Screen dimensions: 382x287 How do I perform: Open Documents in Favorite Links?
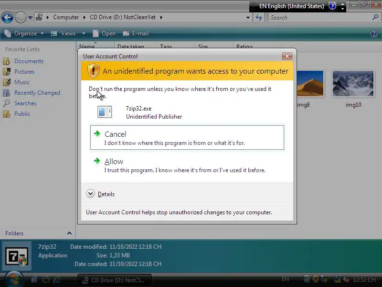[29, 61]
